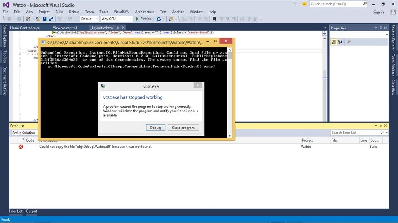Click the console window vertical scrollbar thumb
The height and width of the screenshot is (223, 398).
[230, 55]
